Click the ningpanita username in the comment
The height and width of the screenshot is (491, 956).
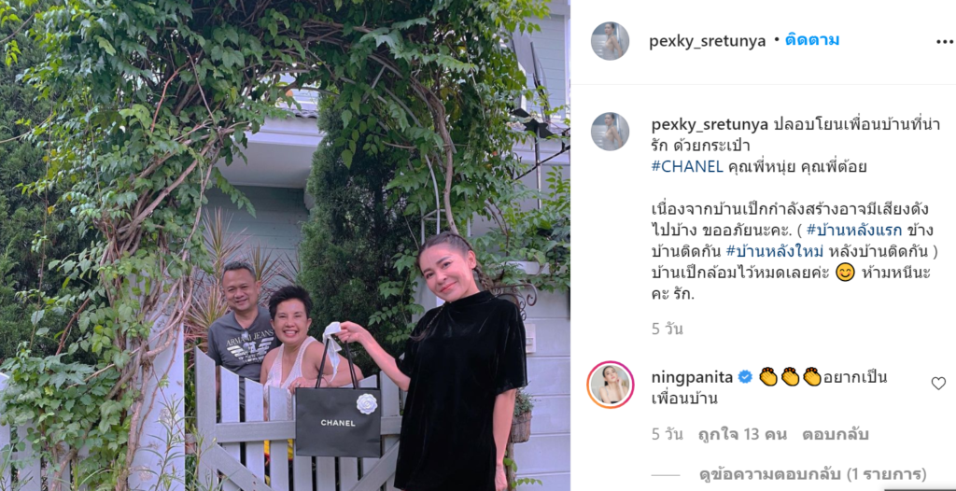(x=692, y=377)
